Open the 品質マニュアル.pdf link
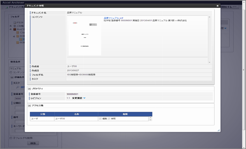Screen dimensions: 246x149 [x=113, y=18]
